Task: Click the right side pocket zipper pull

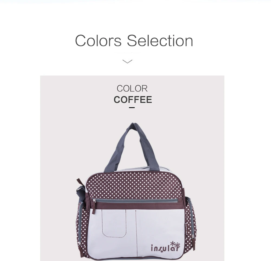Action: 193,240
